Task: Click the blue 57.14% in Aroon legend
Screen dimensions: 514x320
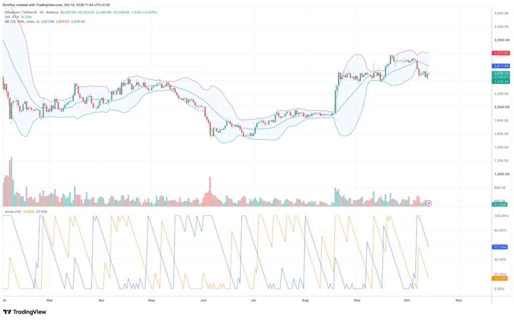Action: (x=42, y=212)
